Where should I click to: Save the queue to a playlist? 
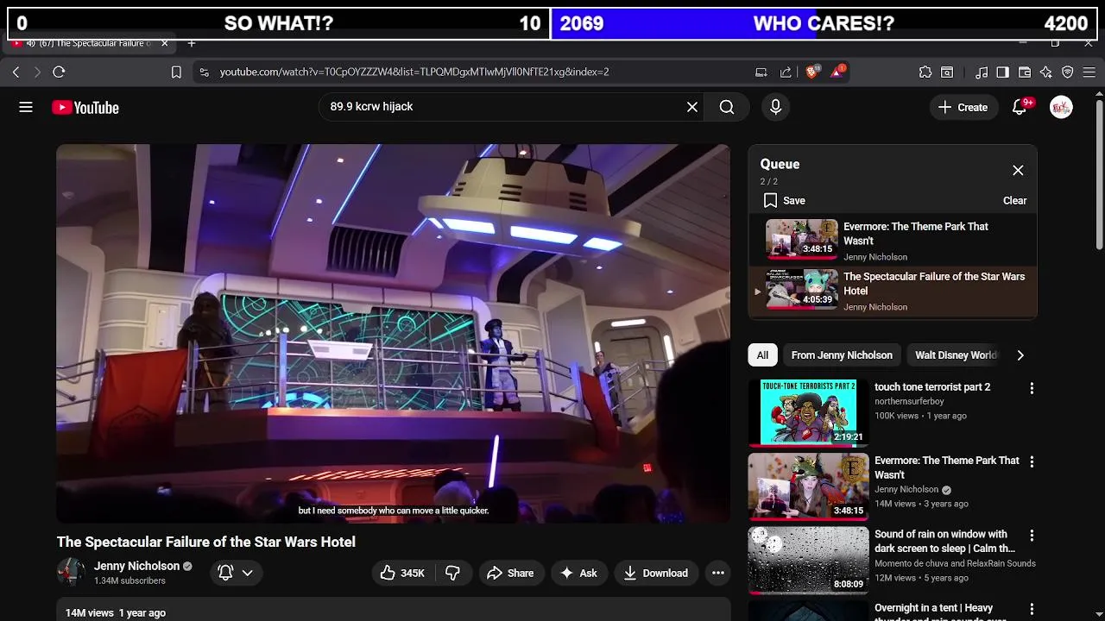point(785,200)
